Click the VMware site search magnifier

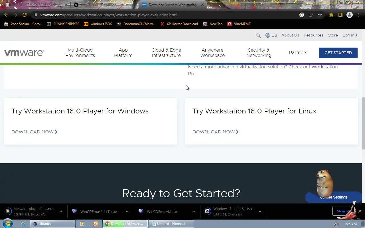tap(258, 35)
